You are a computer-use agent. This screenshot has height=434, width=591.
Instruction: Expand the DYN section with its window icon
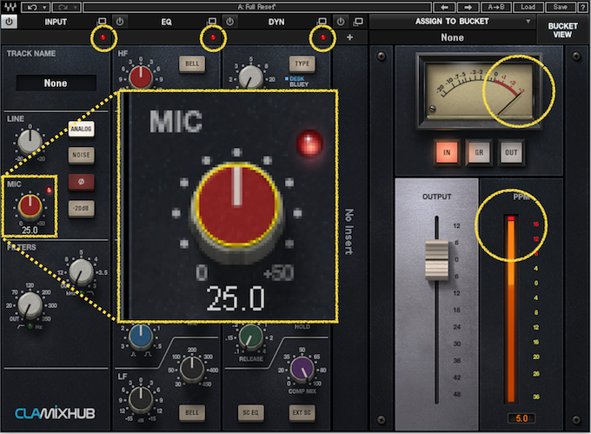[x=322, y=22]
